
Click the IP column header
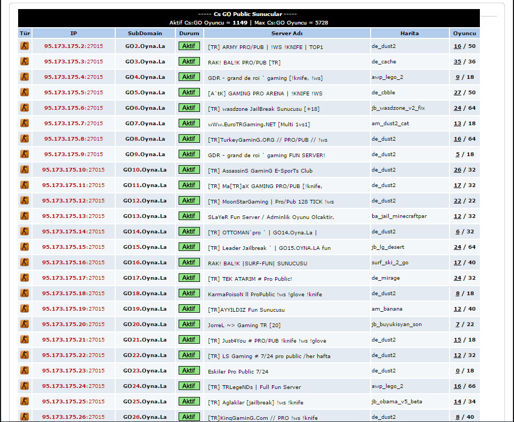pos(74,33)
